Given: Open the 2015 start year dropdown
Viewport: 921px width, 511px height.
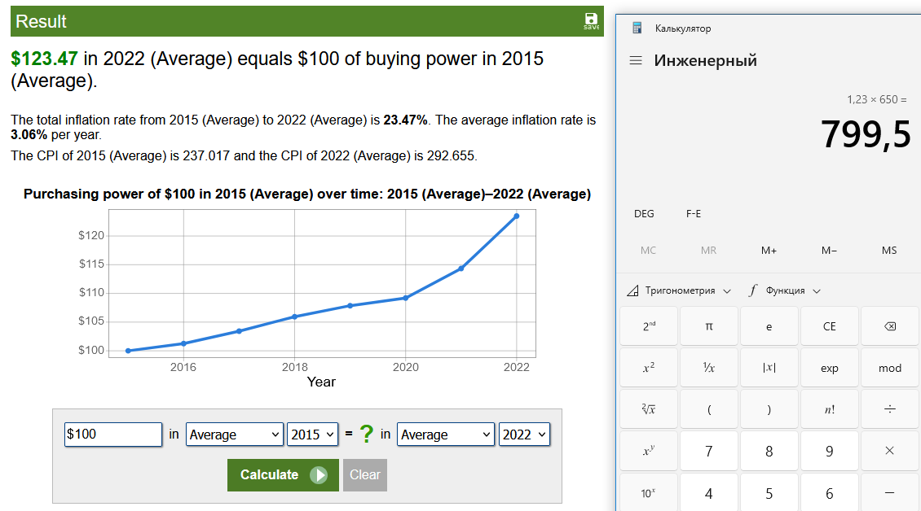Looking at the screenshot, I should pyautogui.click(x=313, y=435).
